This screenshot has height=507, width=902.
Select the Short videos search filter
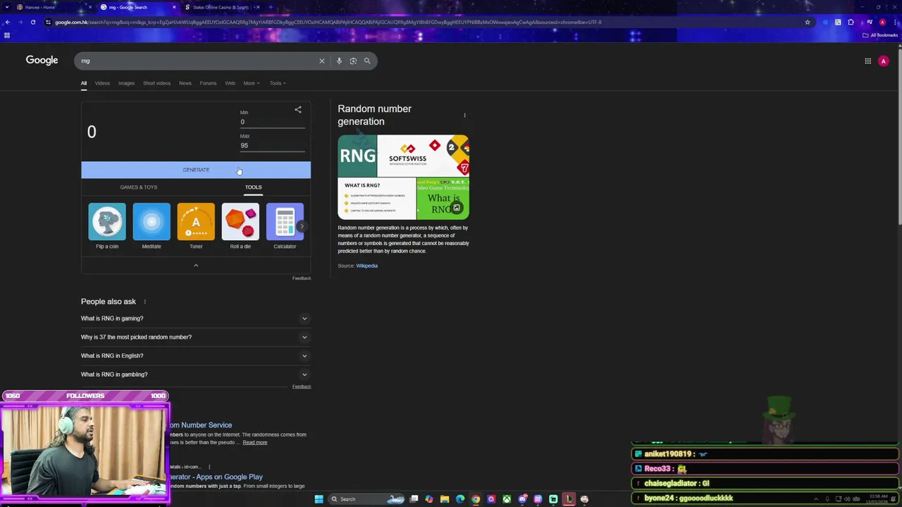[156, 83]
